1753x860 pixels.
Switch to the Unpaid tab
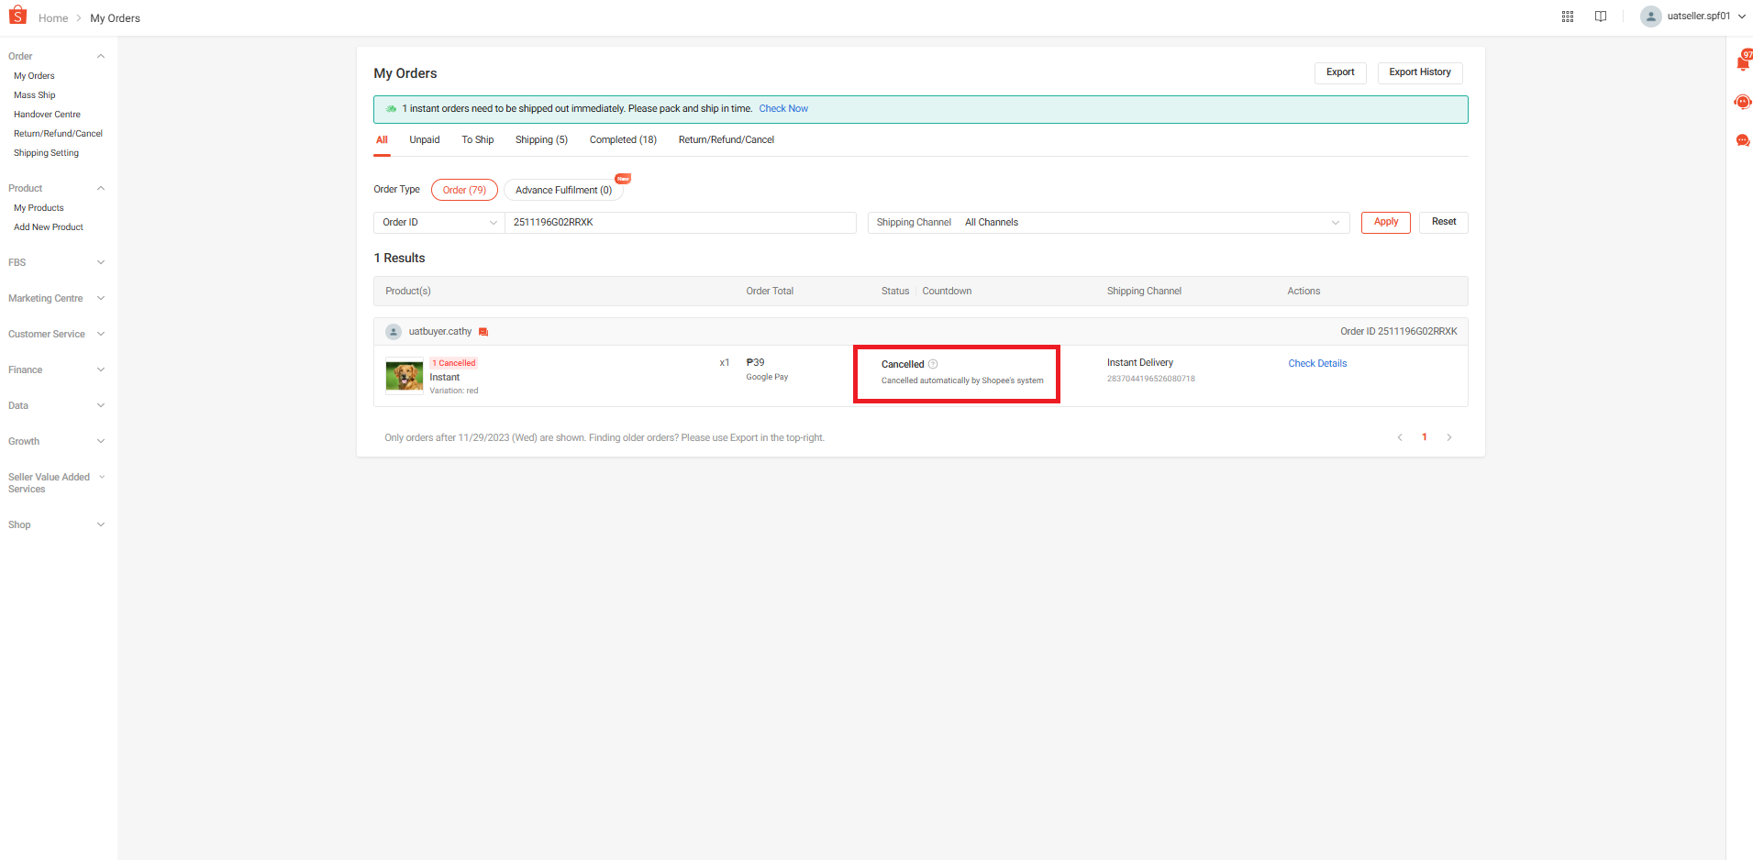[425, 140]
